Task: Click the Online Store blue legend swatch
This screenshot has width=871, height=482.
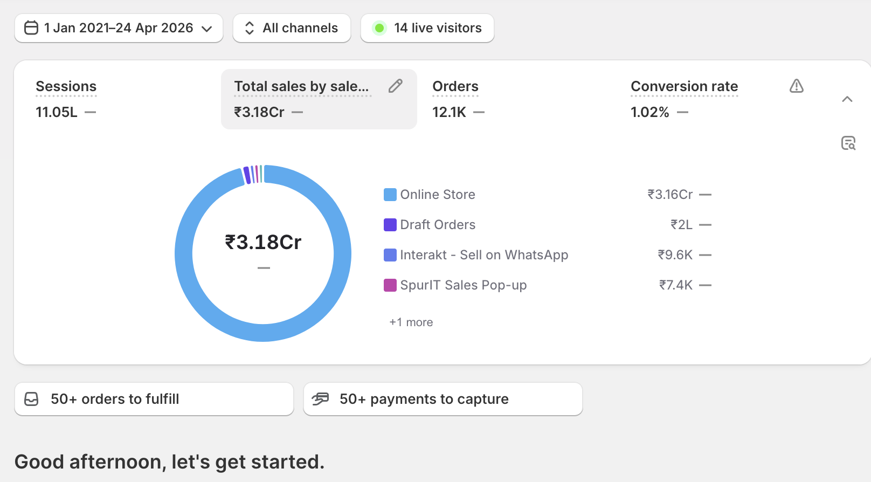Action: pyautogui.click(x=390, y=195)
